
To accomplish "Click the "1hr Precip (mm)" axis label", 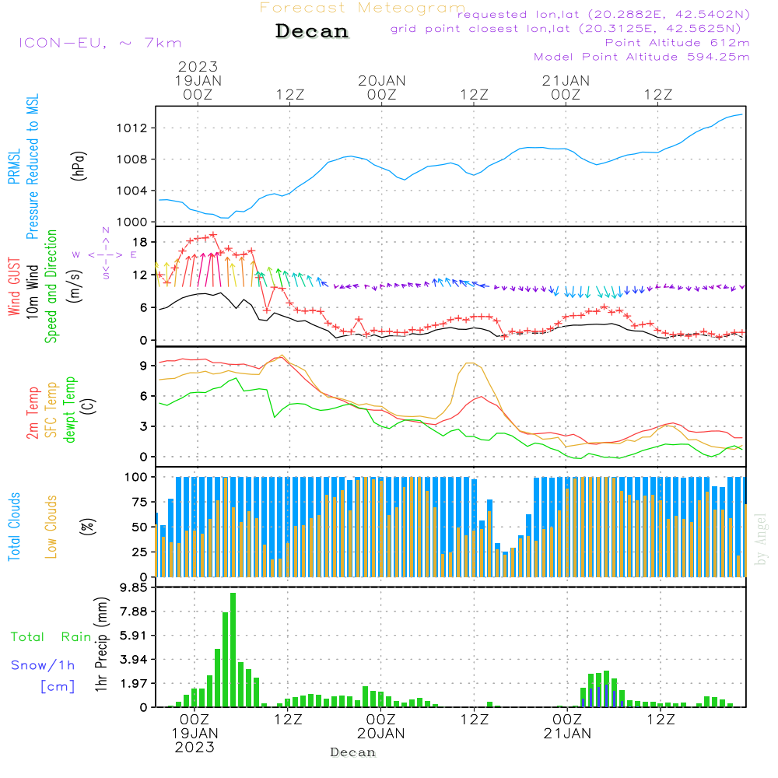I will tap(101, 644).
